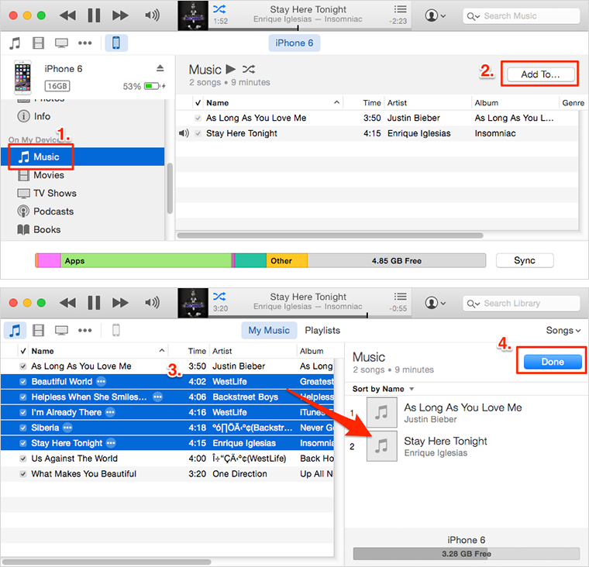Skip forward in top iTunes window

click(x=120, y=15)
